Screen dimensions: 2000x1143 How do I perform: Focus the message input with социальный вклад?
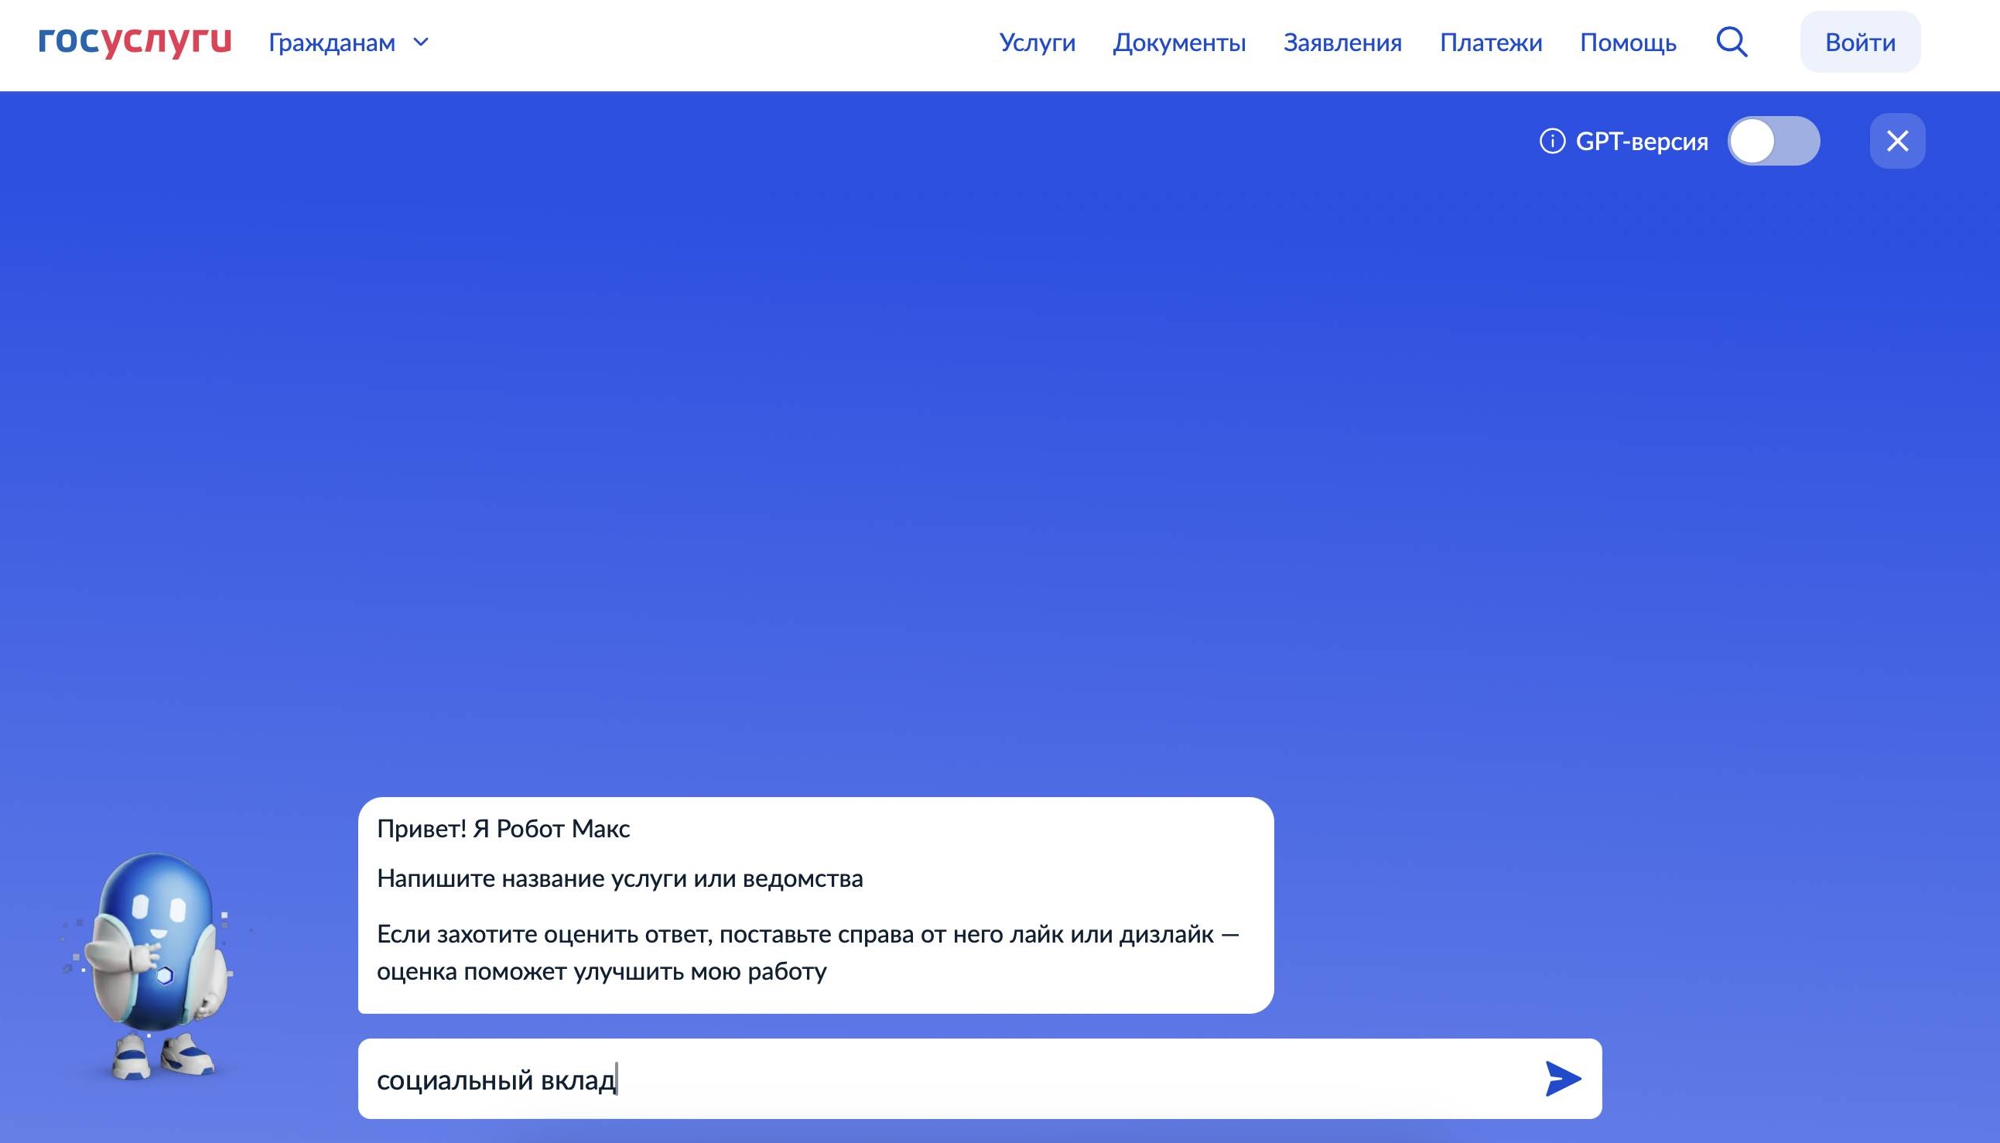[942, 1080]
